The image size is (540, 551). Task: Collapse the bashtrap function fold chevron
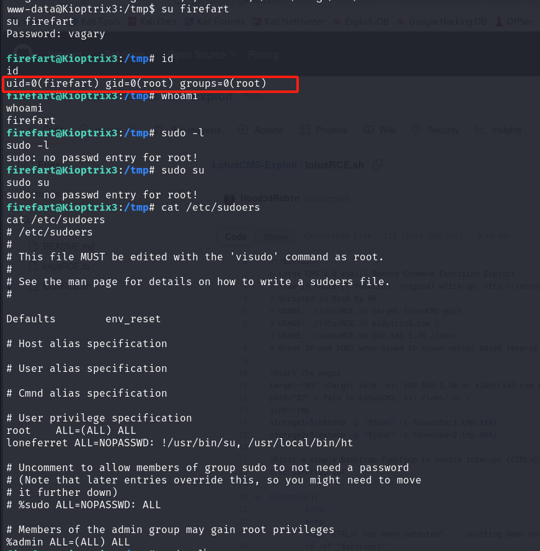pyautogui.click(x=258, y=497)
